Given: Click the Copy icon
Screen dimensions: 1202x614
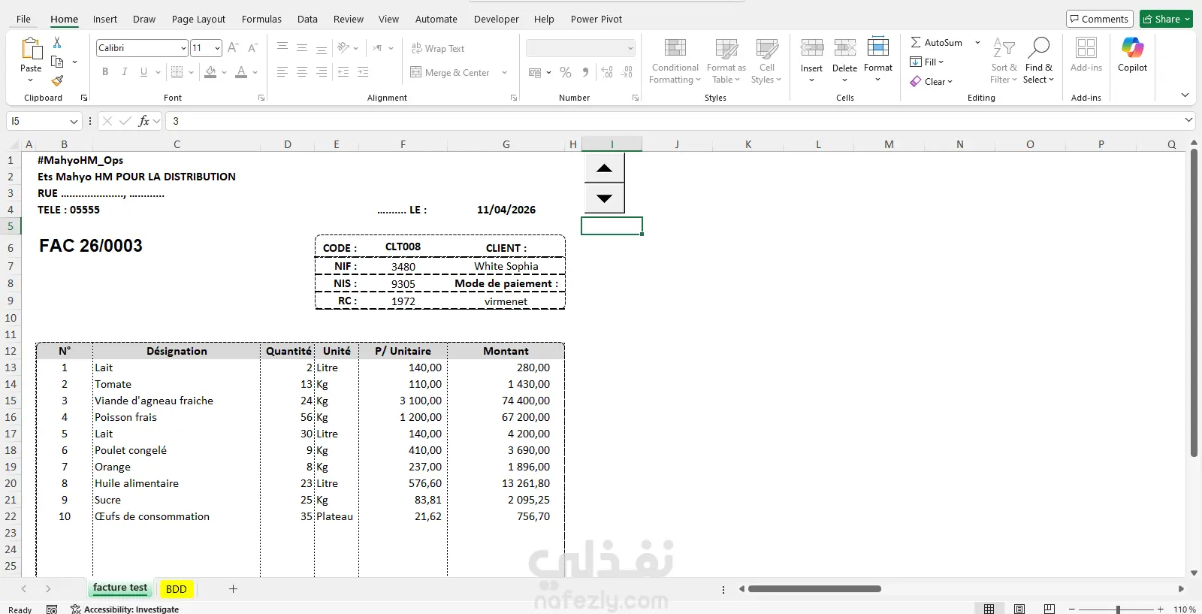Looking at the screenshot, I should click(x=57, y=62).
